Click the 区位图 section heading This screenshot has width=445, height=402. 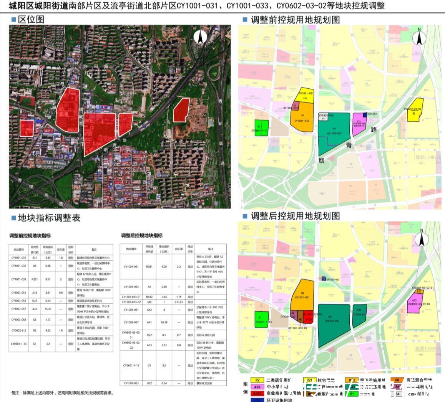(31, 19)
